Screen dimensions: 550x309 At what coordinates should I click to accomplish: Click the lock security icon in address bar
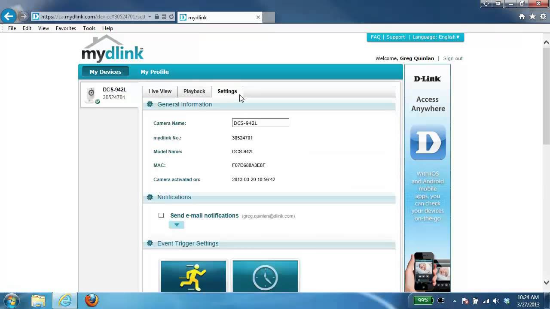[x=157, y=17]
